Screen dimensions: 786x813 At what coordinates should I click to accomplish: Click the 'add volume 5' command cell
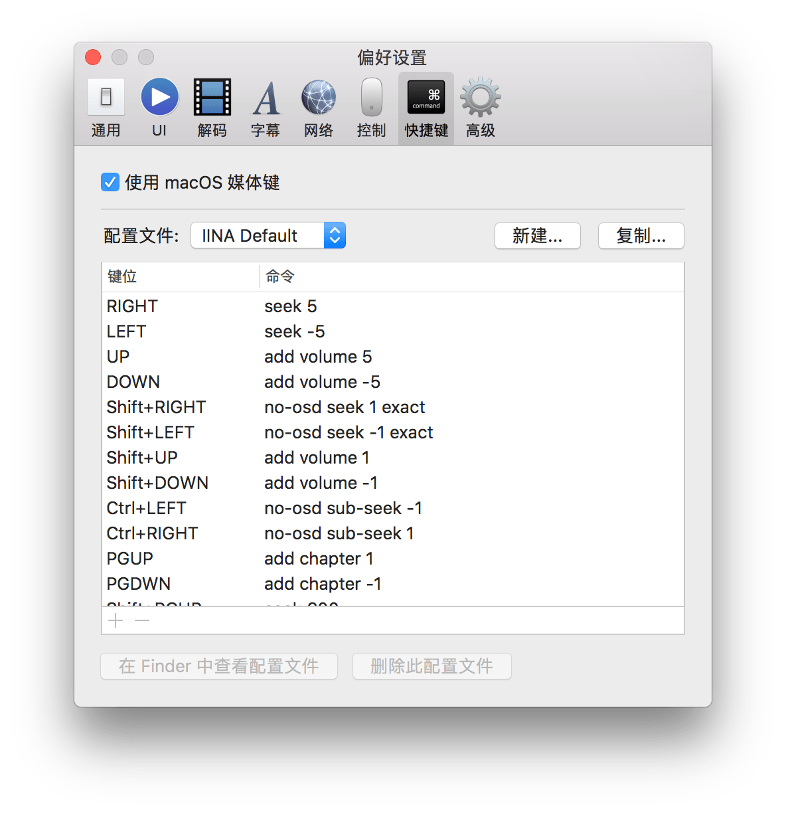(x=318, y=357)
